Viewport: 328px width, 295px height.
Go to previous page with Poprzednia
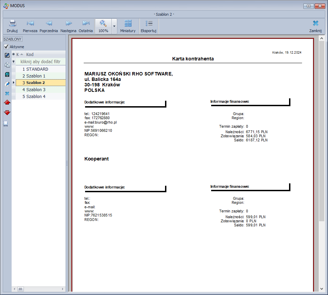[x=49, y=24]
